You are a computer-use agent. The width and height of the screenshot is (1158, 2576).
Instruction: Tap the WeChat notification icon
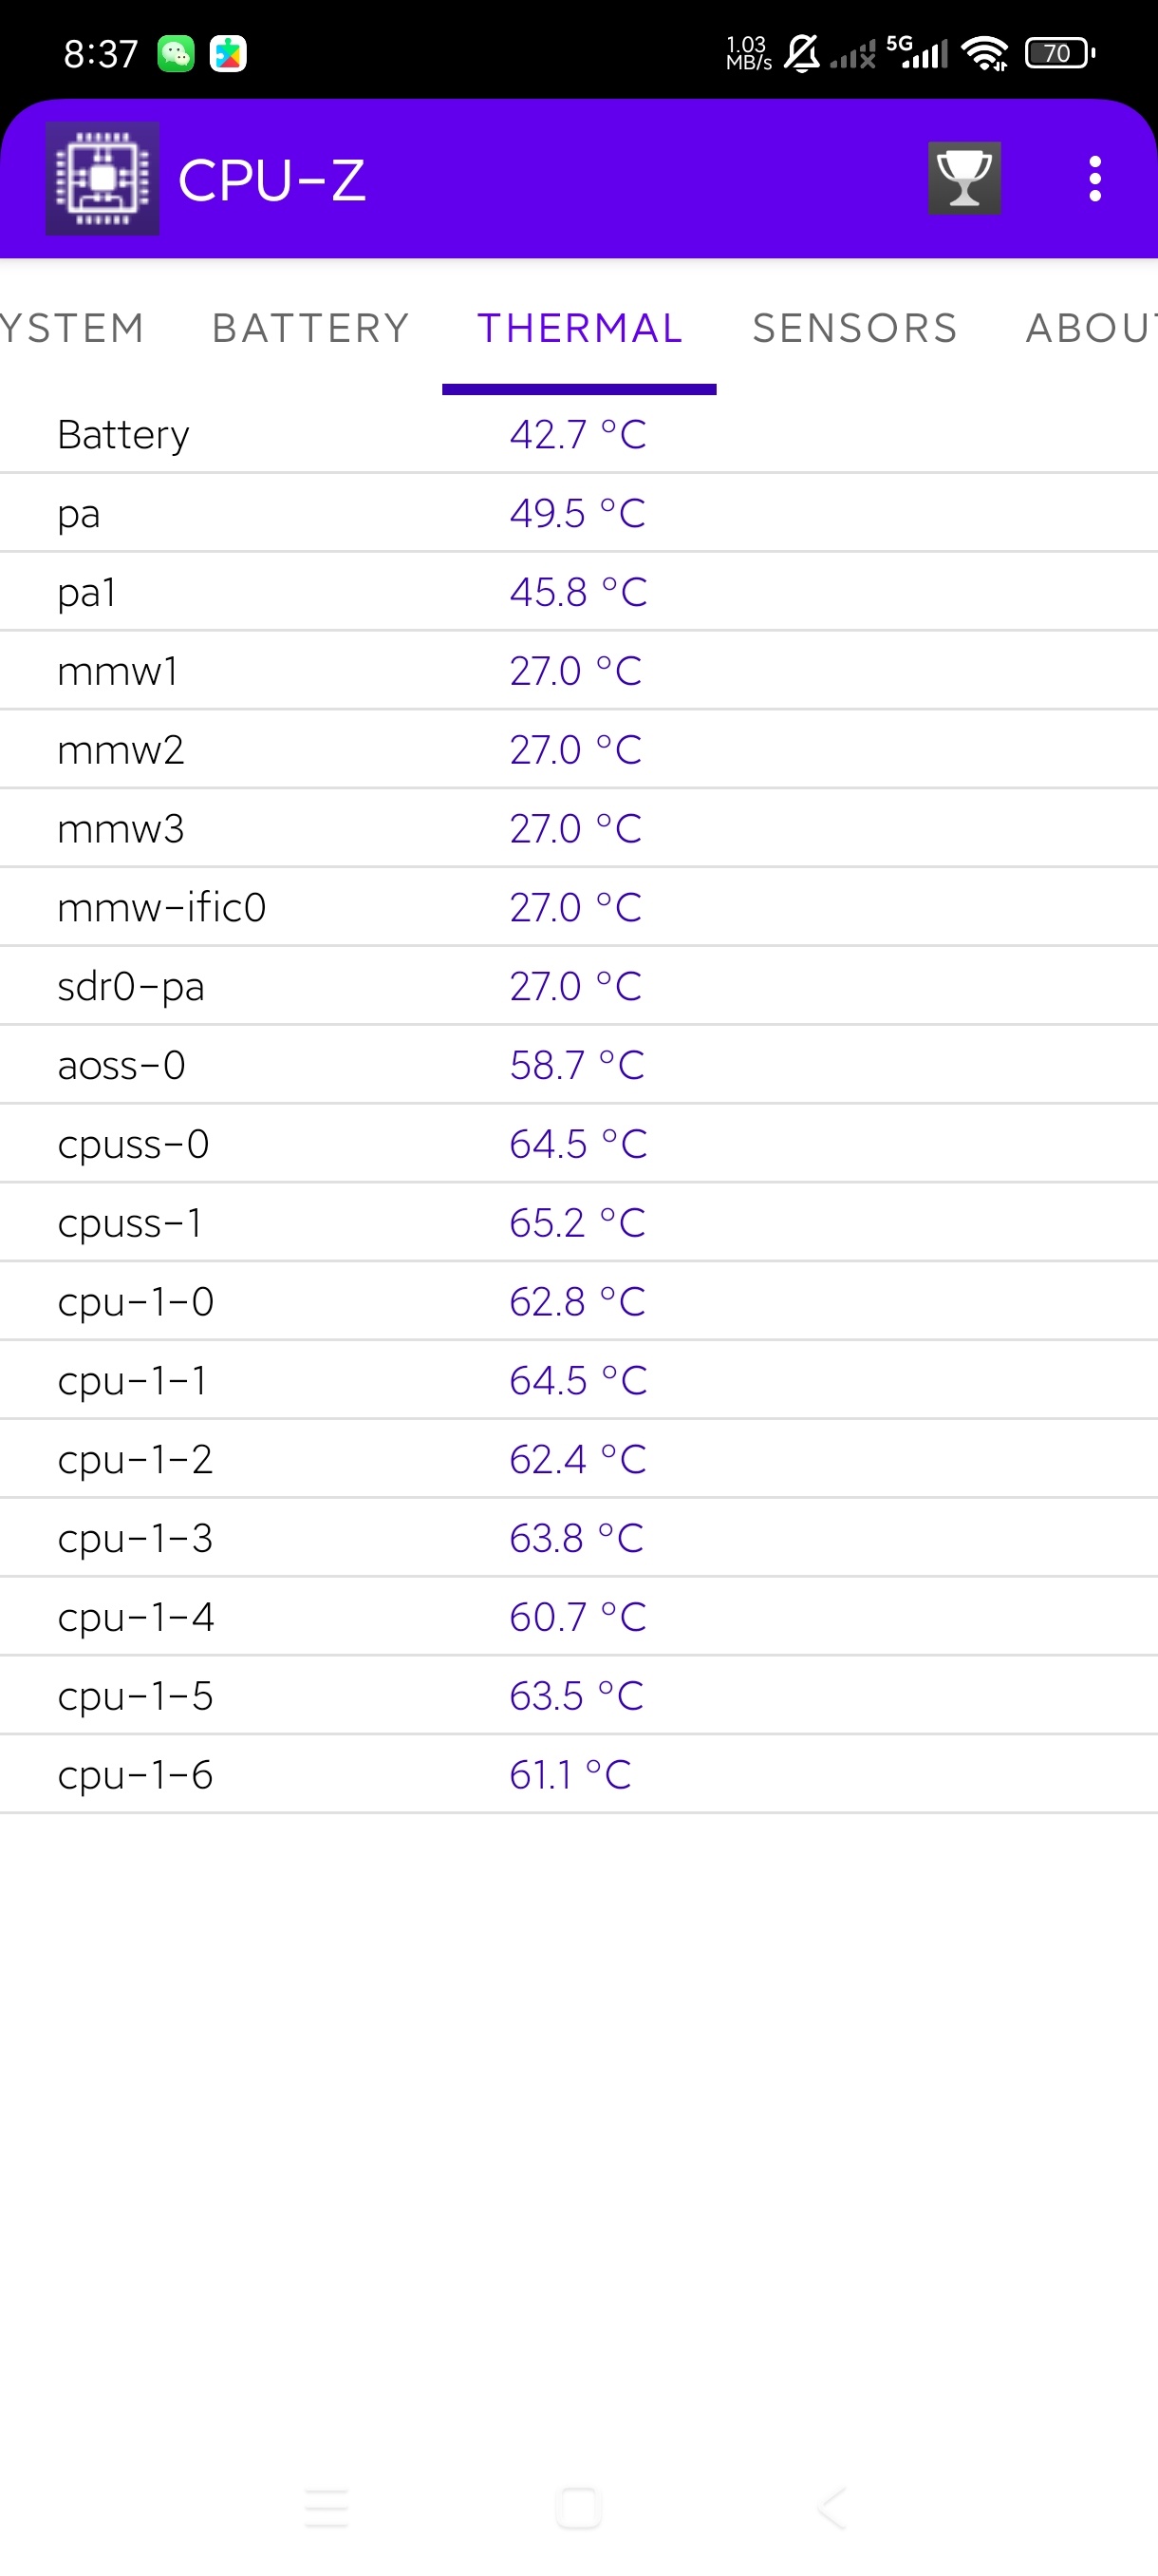176,54
